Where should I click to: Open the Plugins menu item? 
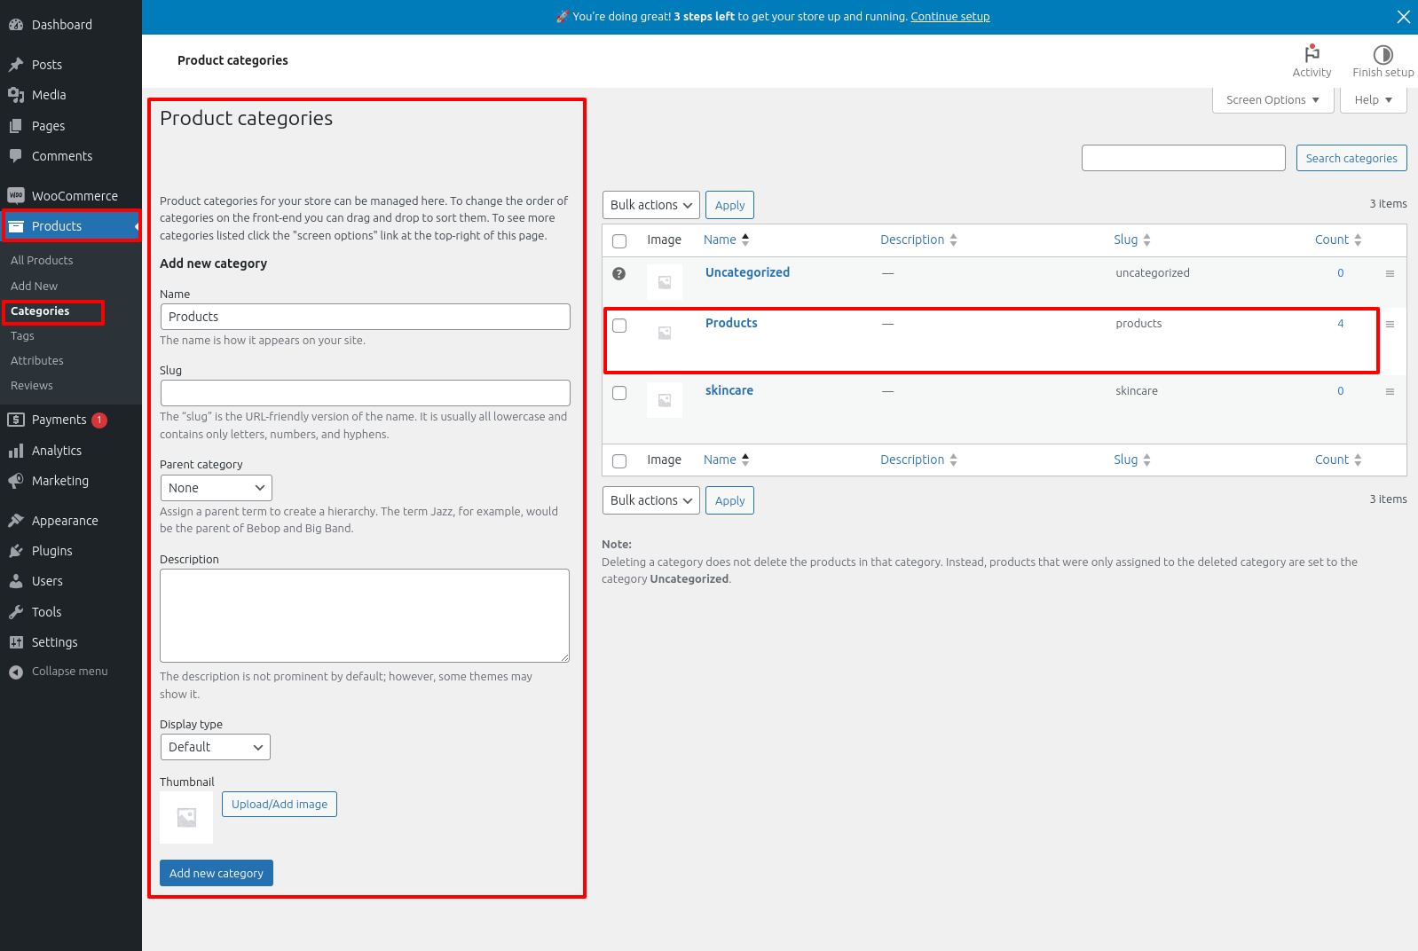click(51, 551)
